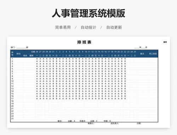This screenshot has width=177, height=135.
Task: Select the 序号 column header
Action: tap(12, 54)
